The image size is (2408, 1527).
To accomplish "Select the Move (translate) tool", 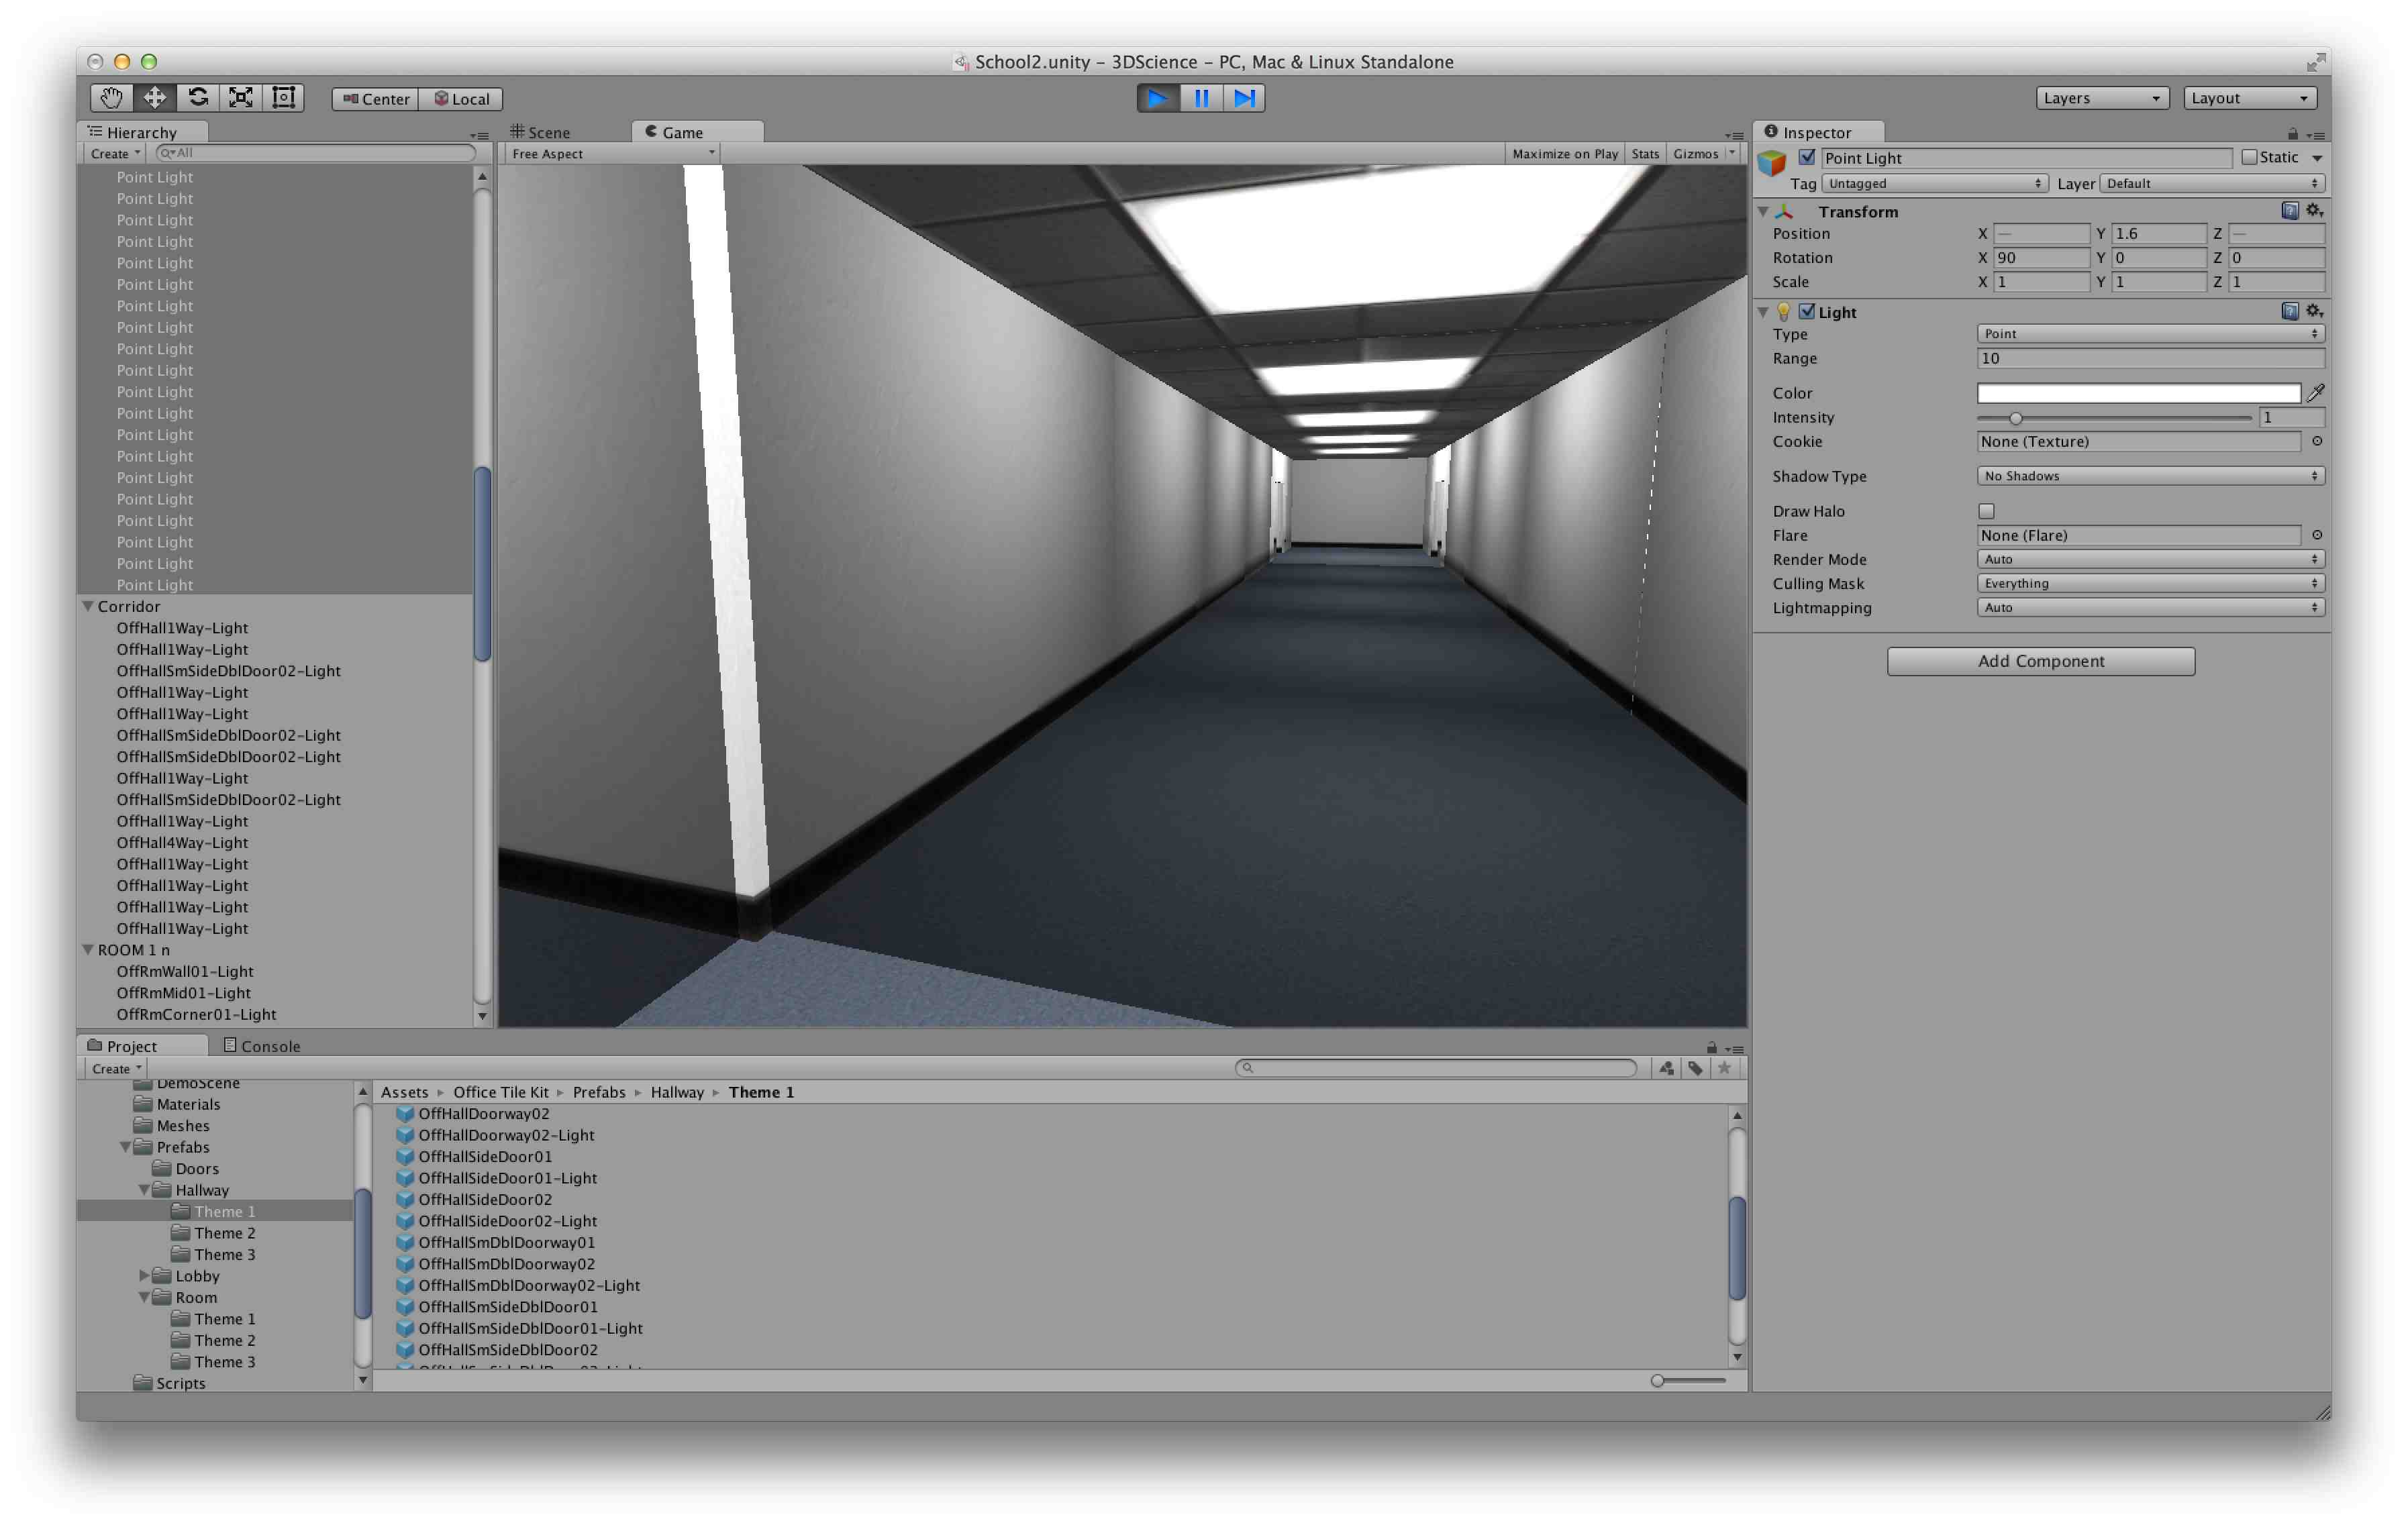I will coord(155,98).
